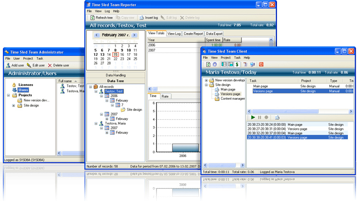This screenshot has width=357, height=201.
Task: Click the blue circle icon beside Client refresh
Action: click(x=215, y=64)
